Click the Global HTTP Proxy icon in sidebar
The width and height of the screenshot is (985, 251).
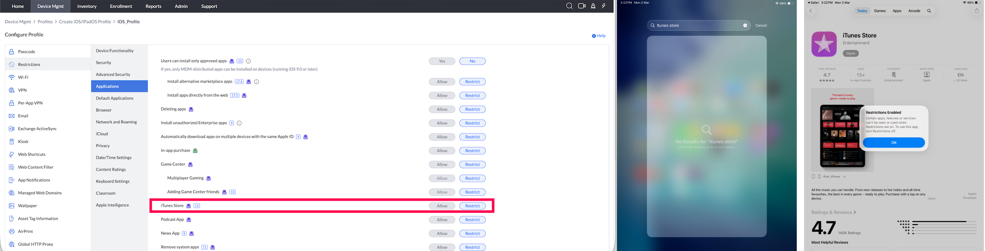(11, 244)
